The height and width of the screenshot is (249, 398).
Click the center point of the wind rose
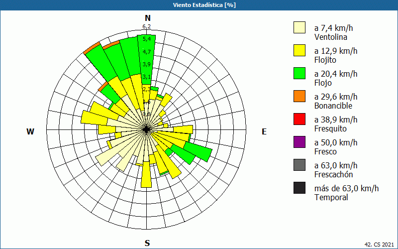146,129
